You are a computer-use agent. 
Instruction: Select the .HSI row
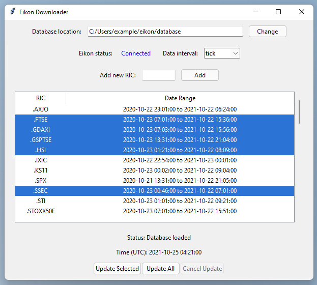pyautogui.click(x=155, y=150)
